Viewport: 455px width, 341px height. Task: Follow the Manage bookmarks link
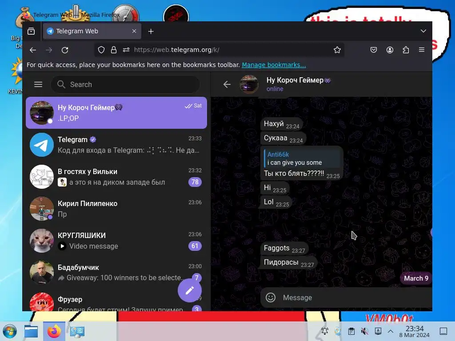tap(274, 65)
